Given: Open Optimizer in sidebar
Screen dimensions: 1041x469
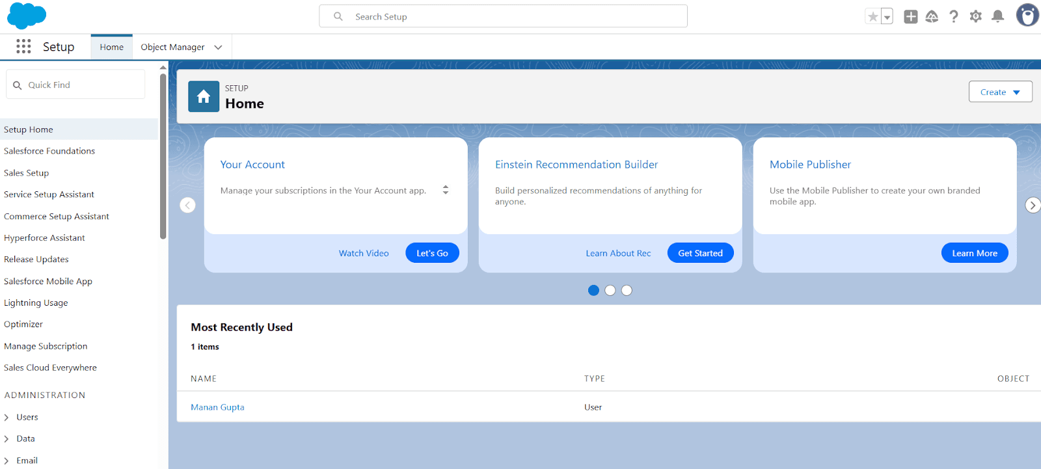Looking at the screenshot, I should pos(23,325).
